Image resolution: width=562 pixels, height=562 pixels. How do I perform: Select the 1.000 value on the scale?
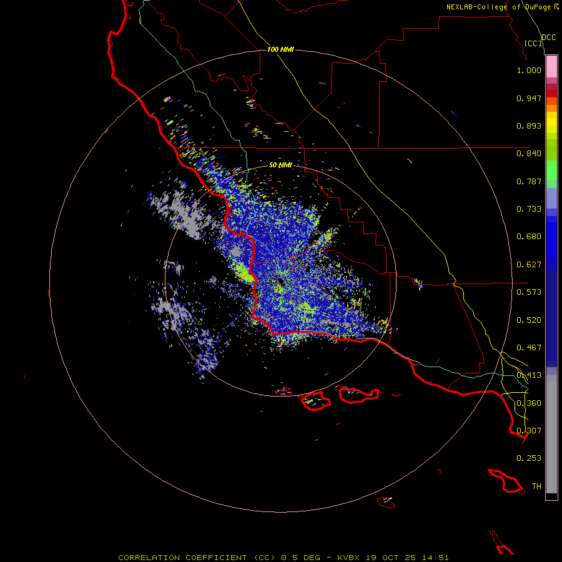[529, 70]
